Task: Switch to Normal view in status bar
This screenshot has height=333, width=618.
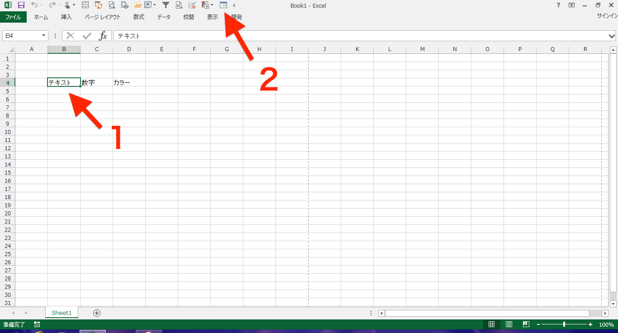Action: point(491,324)
